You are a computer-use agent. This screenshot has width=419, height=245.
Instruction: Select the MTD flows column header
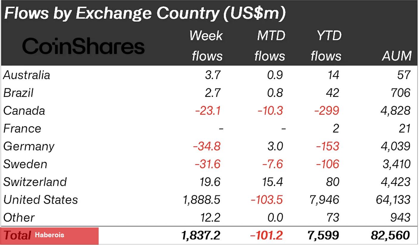pos(270,46)
